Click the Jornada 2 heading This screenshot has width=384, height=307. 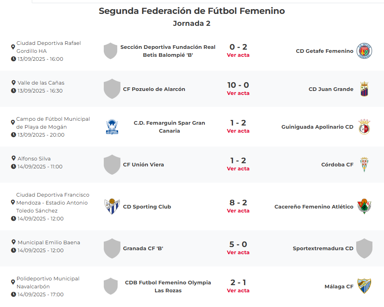192,23
